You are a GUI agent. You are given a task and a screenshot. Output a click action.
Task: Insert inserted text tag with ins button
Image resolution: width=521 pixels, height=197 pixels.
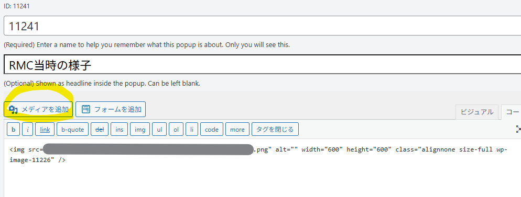[x=120, y=130]
